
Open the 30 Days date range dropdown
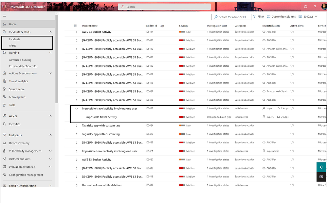point(308,16)
